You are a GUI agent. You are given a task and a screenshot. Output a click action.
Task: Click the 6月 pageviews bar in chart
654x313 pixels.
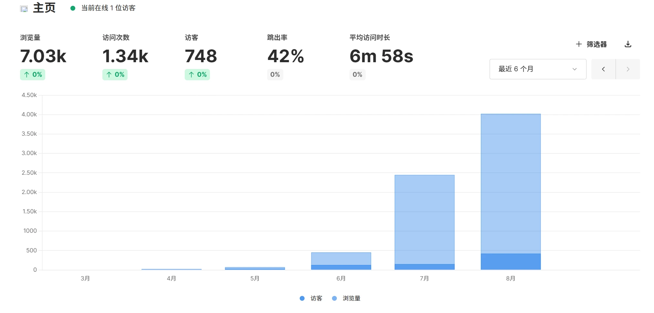[x=341, y=259]
